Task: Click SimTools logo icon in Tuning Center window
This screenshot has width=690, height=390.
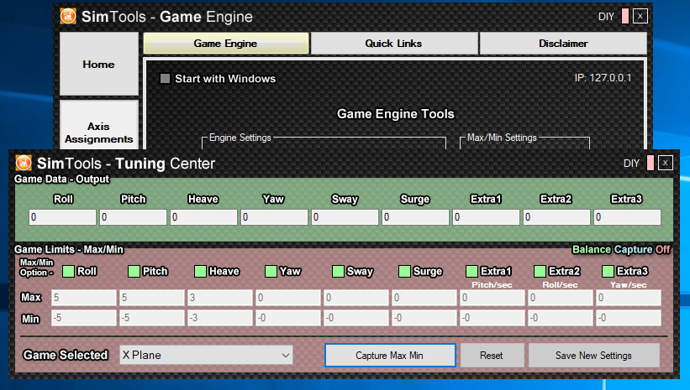Action: [x=24, y=163]
